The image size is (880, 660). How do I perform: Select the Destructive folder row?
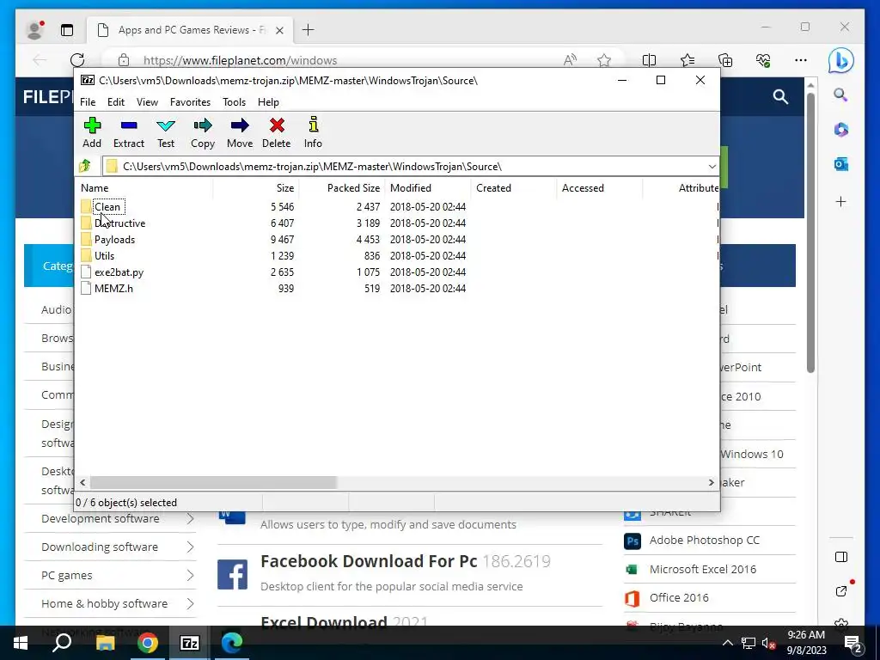pyautogui.click(x=397, y=223)
